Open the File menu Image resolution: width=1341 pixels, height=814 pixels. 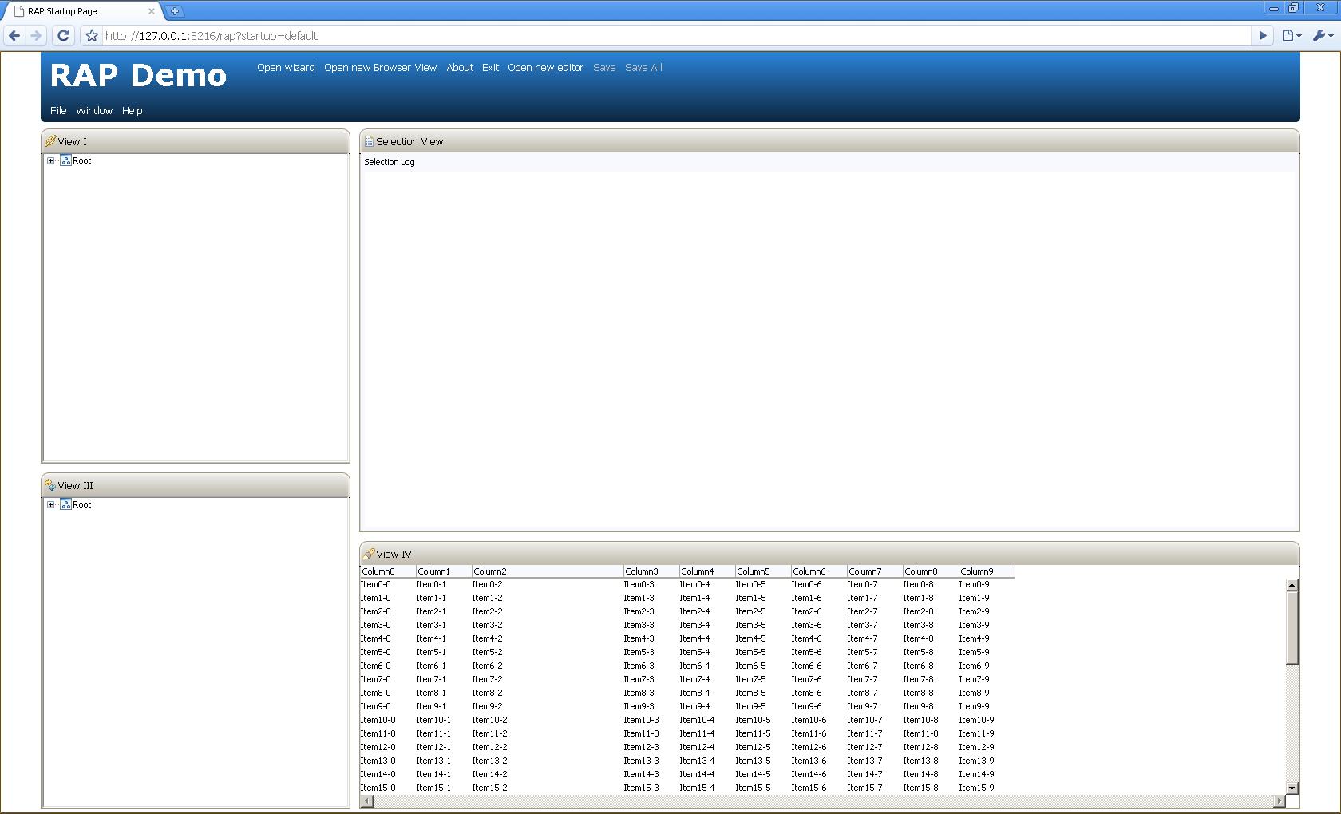pos(58,110)
